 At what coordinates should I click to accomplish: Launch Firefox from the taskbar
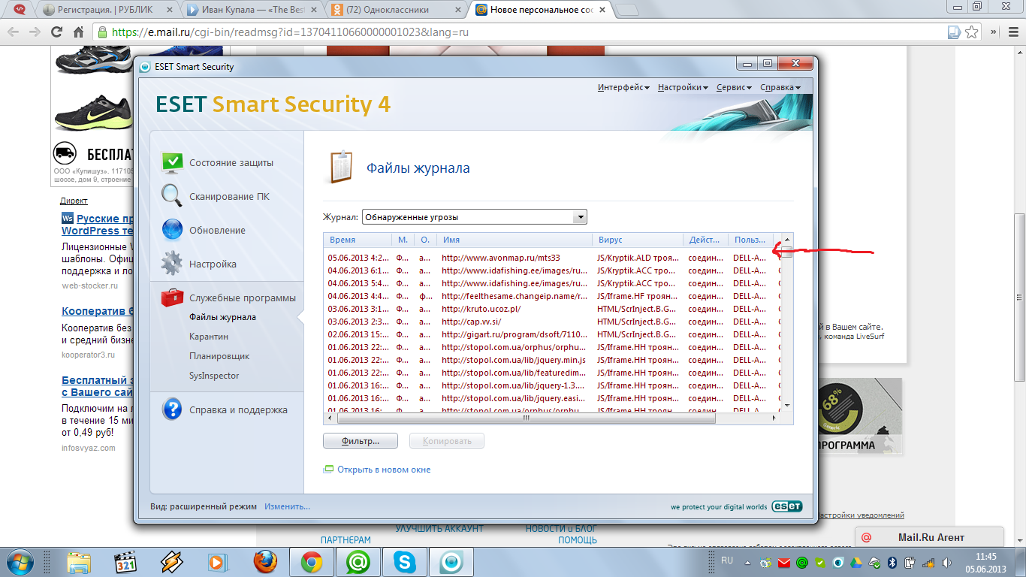point(265,562)
